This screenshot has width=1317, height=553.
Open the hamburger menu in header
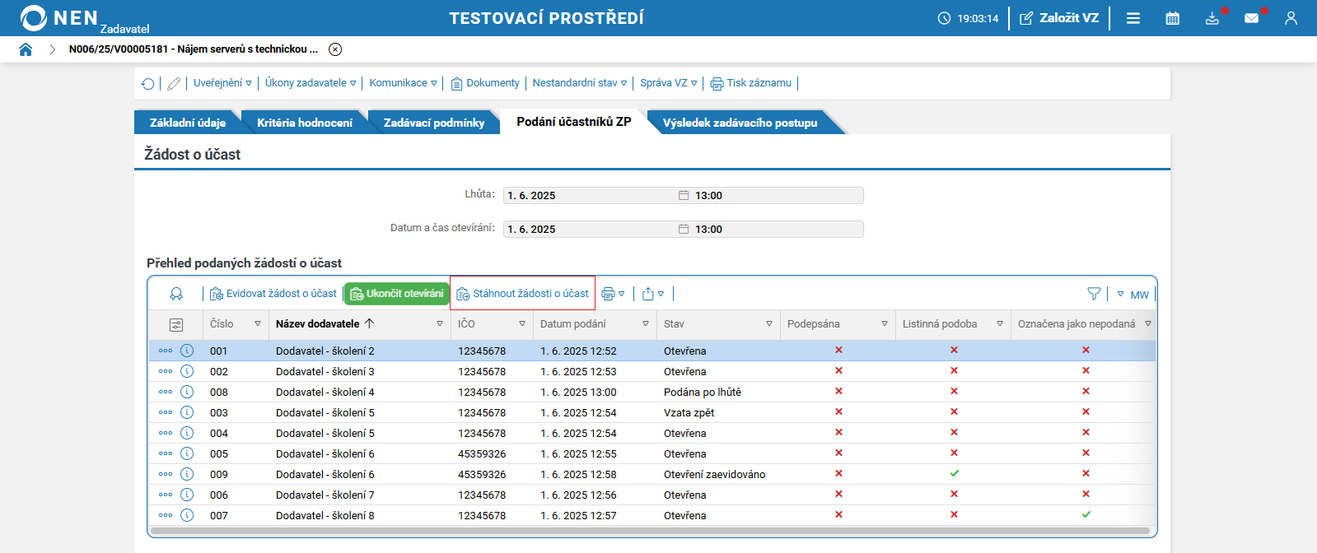point(1133,18)
